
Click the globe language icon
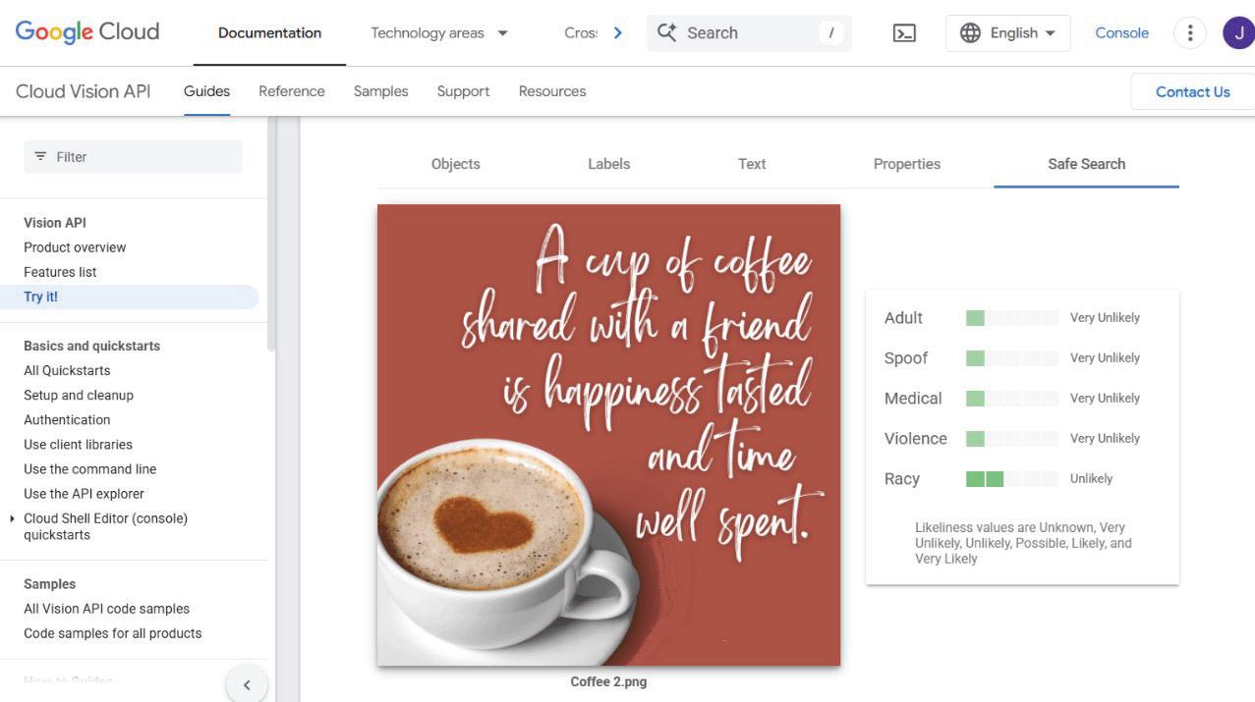click(x=970, y=32)
